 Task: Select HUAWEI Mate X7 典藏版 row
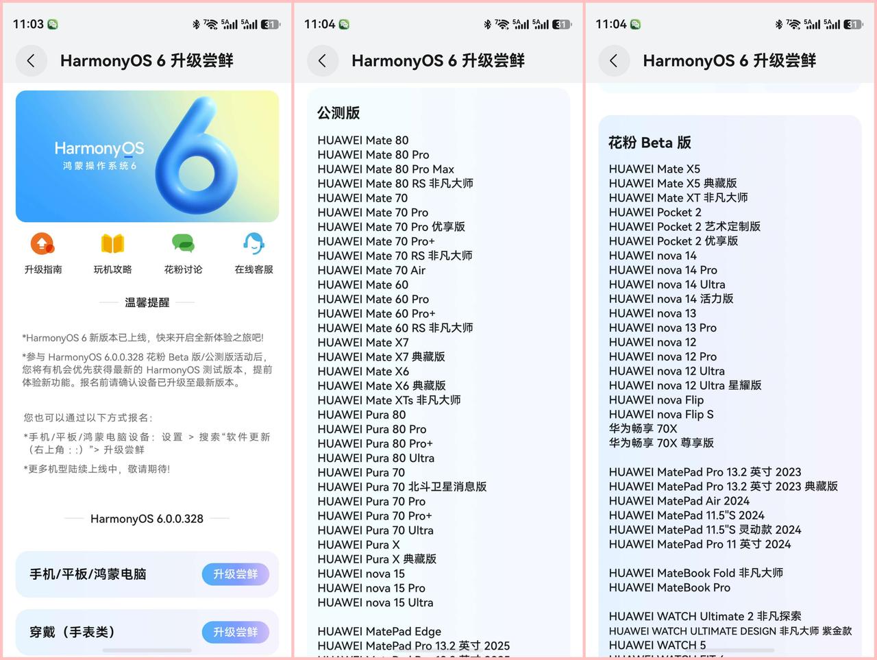click(381, 356)
